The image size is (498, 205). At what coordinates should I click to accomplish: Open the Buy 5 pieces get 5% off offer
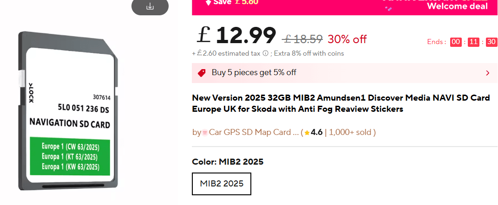click(x=254, y=72)
